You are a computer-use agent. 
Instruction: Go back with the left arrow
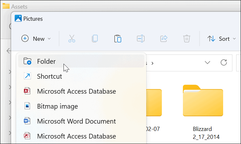(x=9, y=51)
